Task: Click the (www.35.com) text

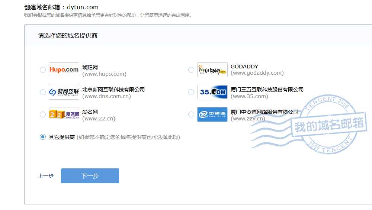Action: tap(249, 96)
